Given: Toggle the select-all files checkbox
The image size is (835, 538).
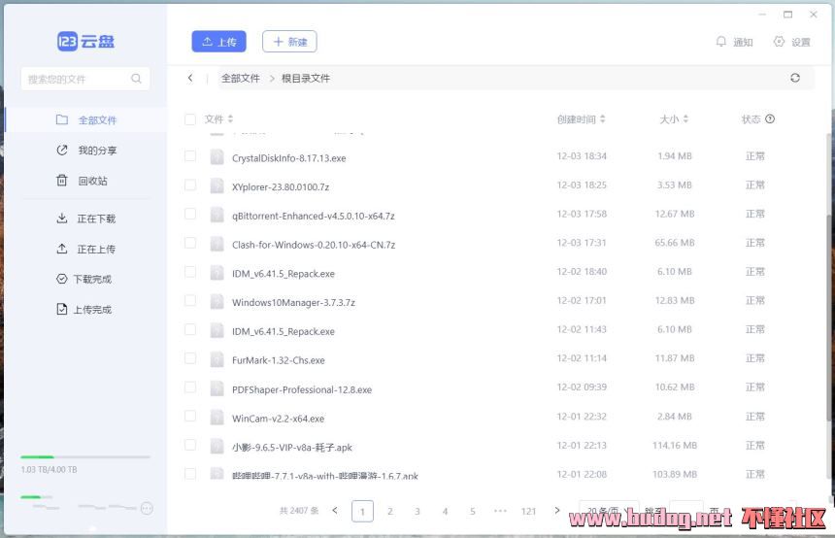Looking at the screenshot, I should point(190,119).
